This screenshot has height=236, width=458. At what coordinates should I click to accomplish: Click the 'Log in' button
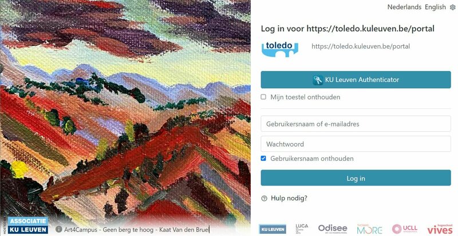pyautogui.click(x=356, y=178)
